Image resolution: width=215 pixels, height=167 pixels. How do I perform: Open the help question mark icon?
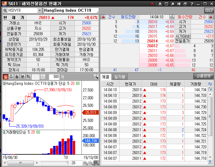(x=192, y=4)
